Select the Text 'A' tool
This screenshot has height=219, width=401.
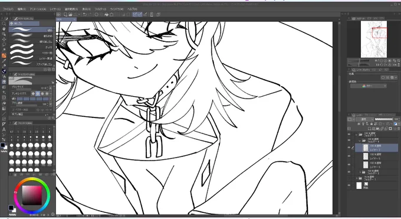pos(4,129)
